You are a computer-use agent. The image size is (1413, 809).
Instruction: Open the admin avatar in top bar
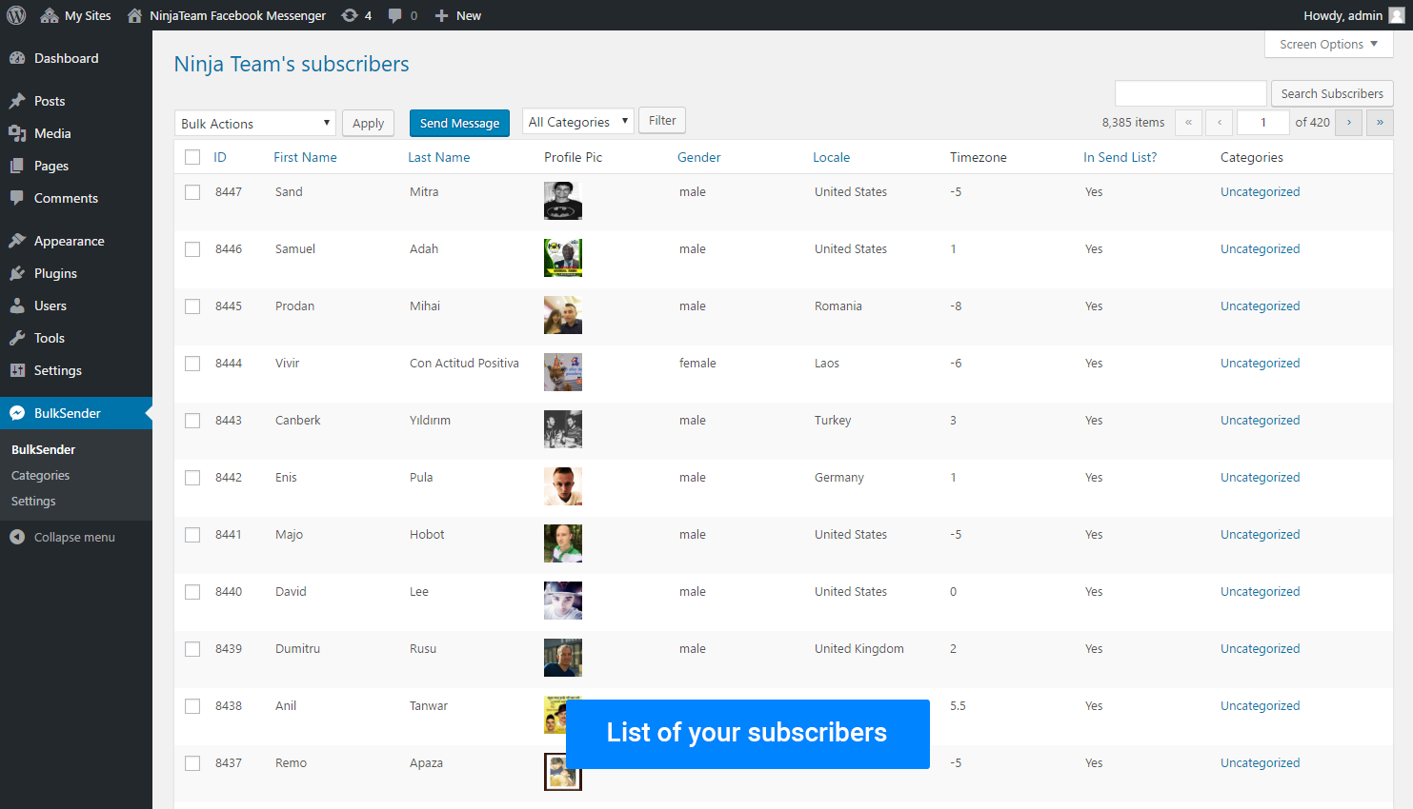point(1396,15)
